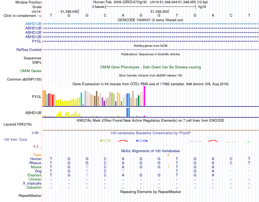Click the PYGL label in GTEx expression track

37,97
